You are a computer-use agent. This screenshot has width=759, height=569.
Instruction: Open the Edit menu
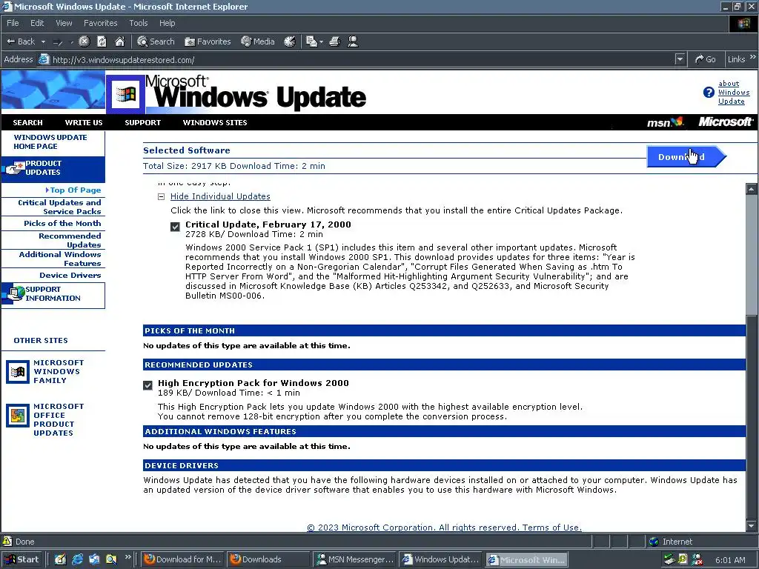[x=37, y=23]
